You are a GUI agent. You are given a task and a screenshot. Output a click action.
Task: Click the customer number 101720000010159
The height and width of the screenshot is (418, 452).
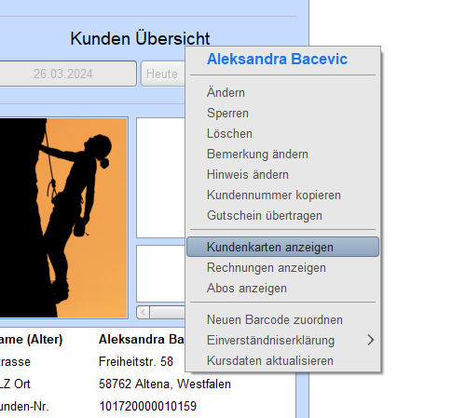click(x=147, y=406)
